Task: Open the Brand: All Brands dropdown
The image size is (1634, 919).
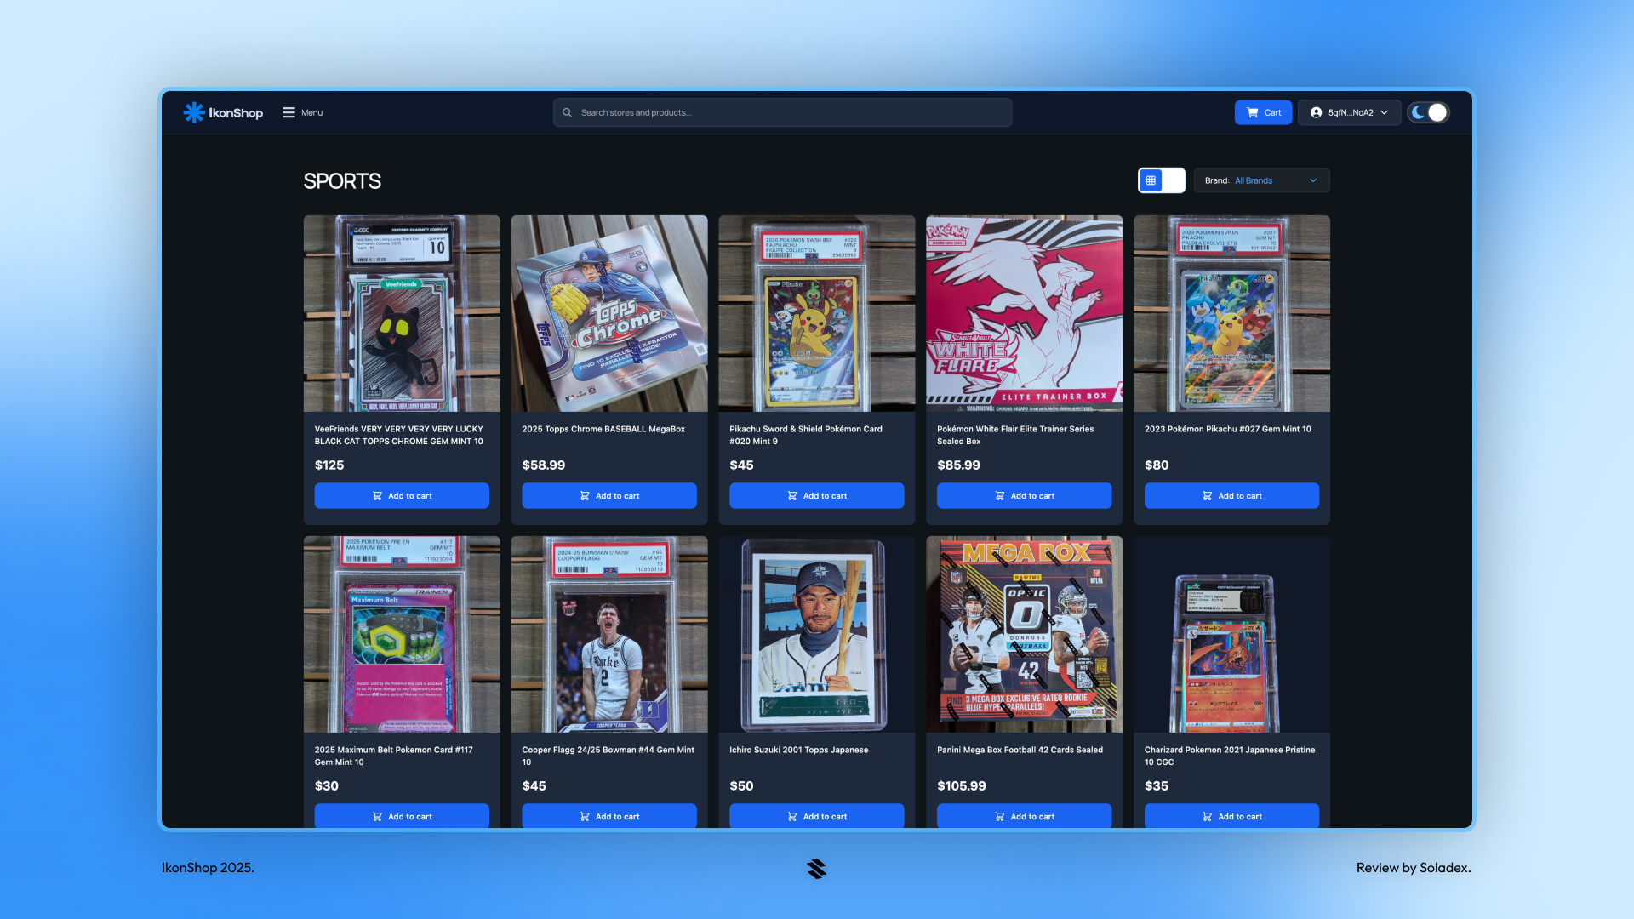Action: point(1261,180)
